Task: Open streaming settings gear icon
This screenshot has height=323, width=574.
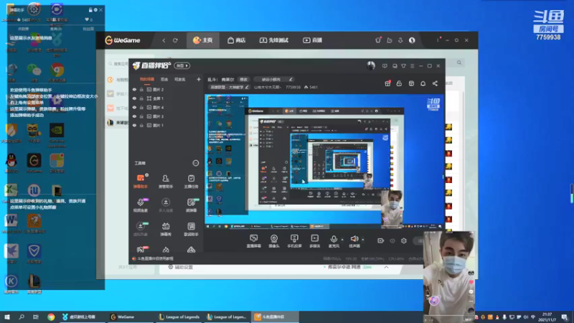Action: [x=404, y=240]
